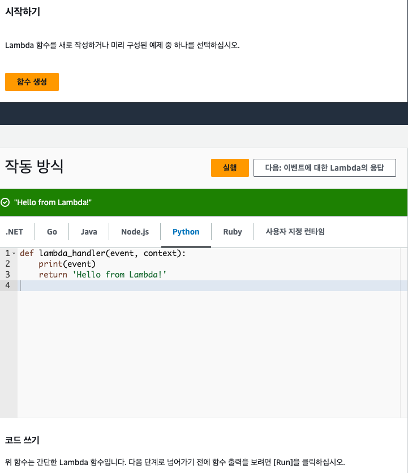This screenshot has height=473, width=408.
Task: Open the Java tab
Action: point(89,232)
